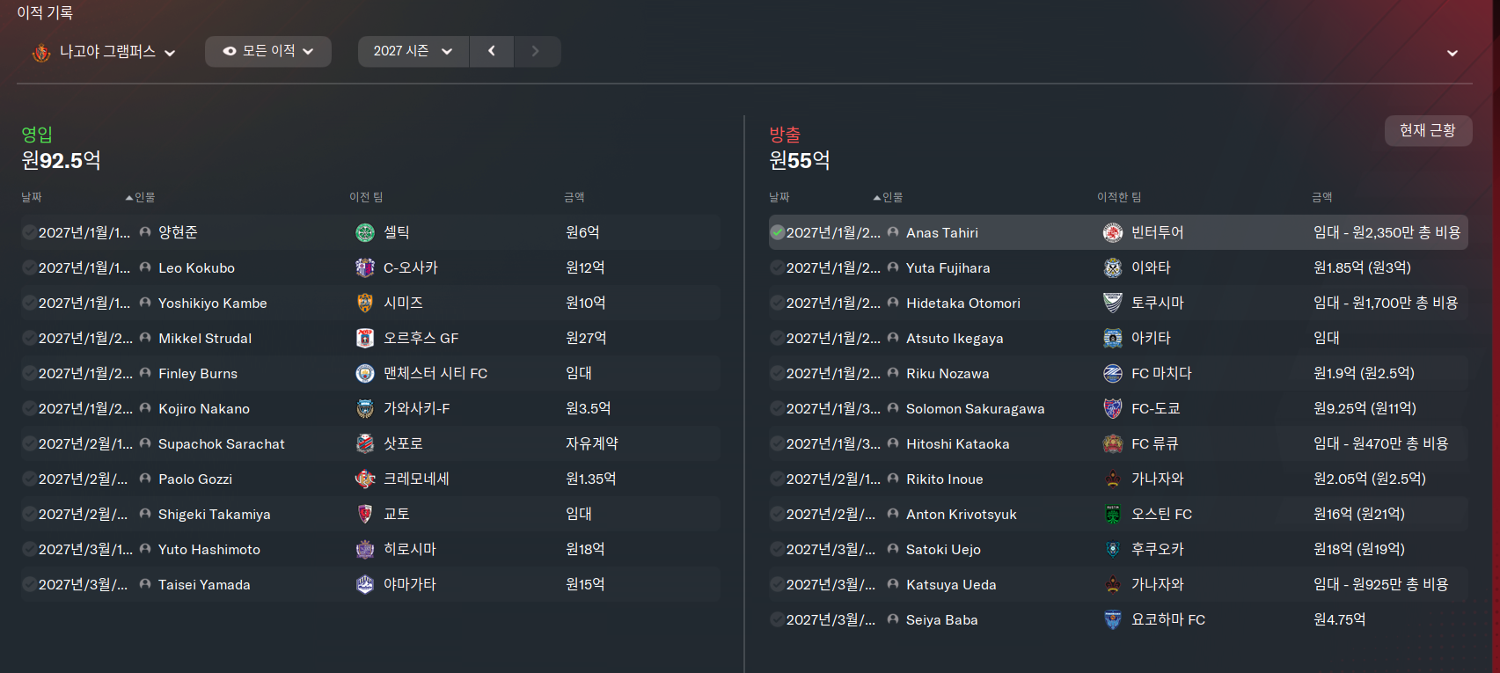Select the Shigeki Takamiya transfer row
This screenshot has width=1500, height=673.
[x=370, y=514]
